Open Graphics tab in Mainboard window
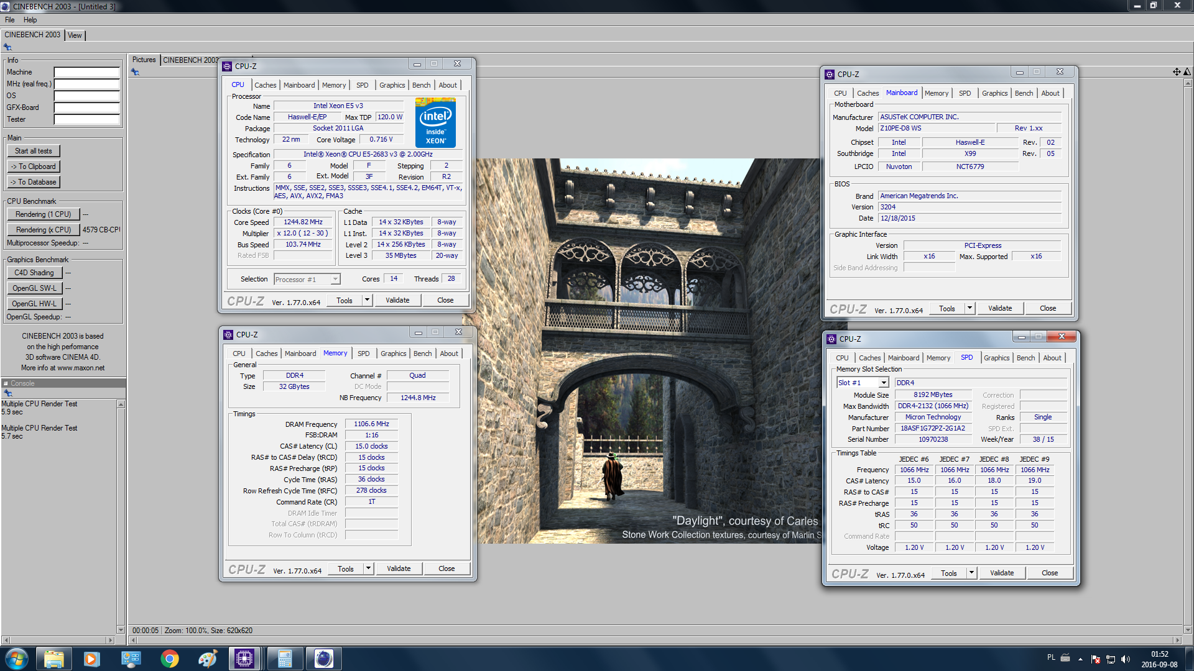This screenshot has width=1194, height=671. point(994,93)
